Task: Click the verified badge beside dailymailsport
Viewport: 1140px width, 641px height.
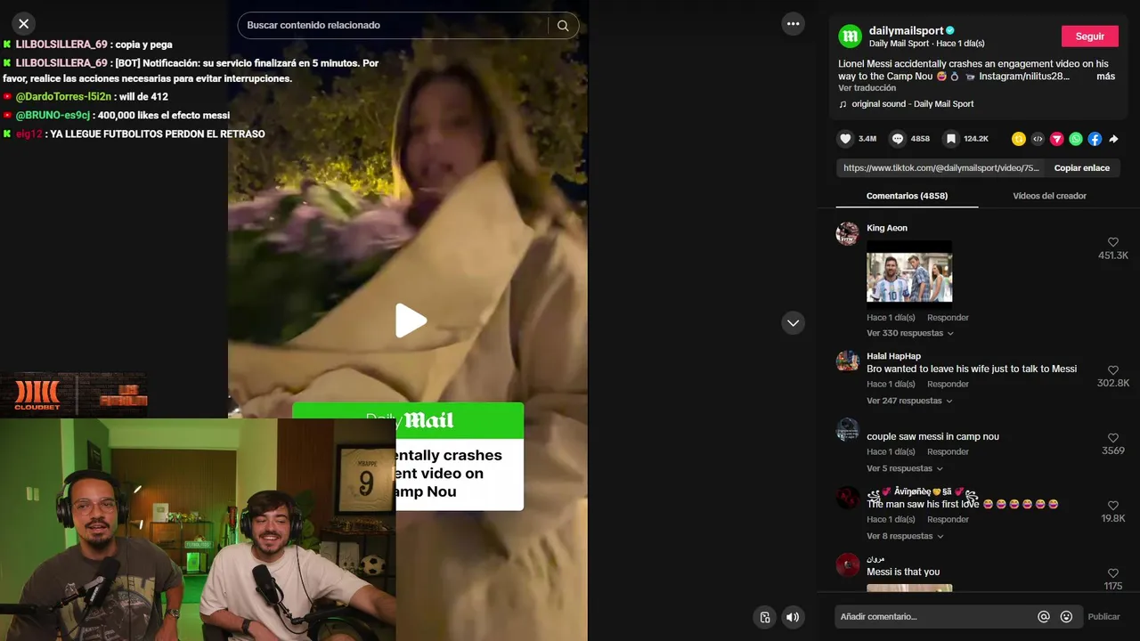Action: 950,30
